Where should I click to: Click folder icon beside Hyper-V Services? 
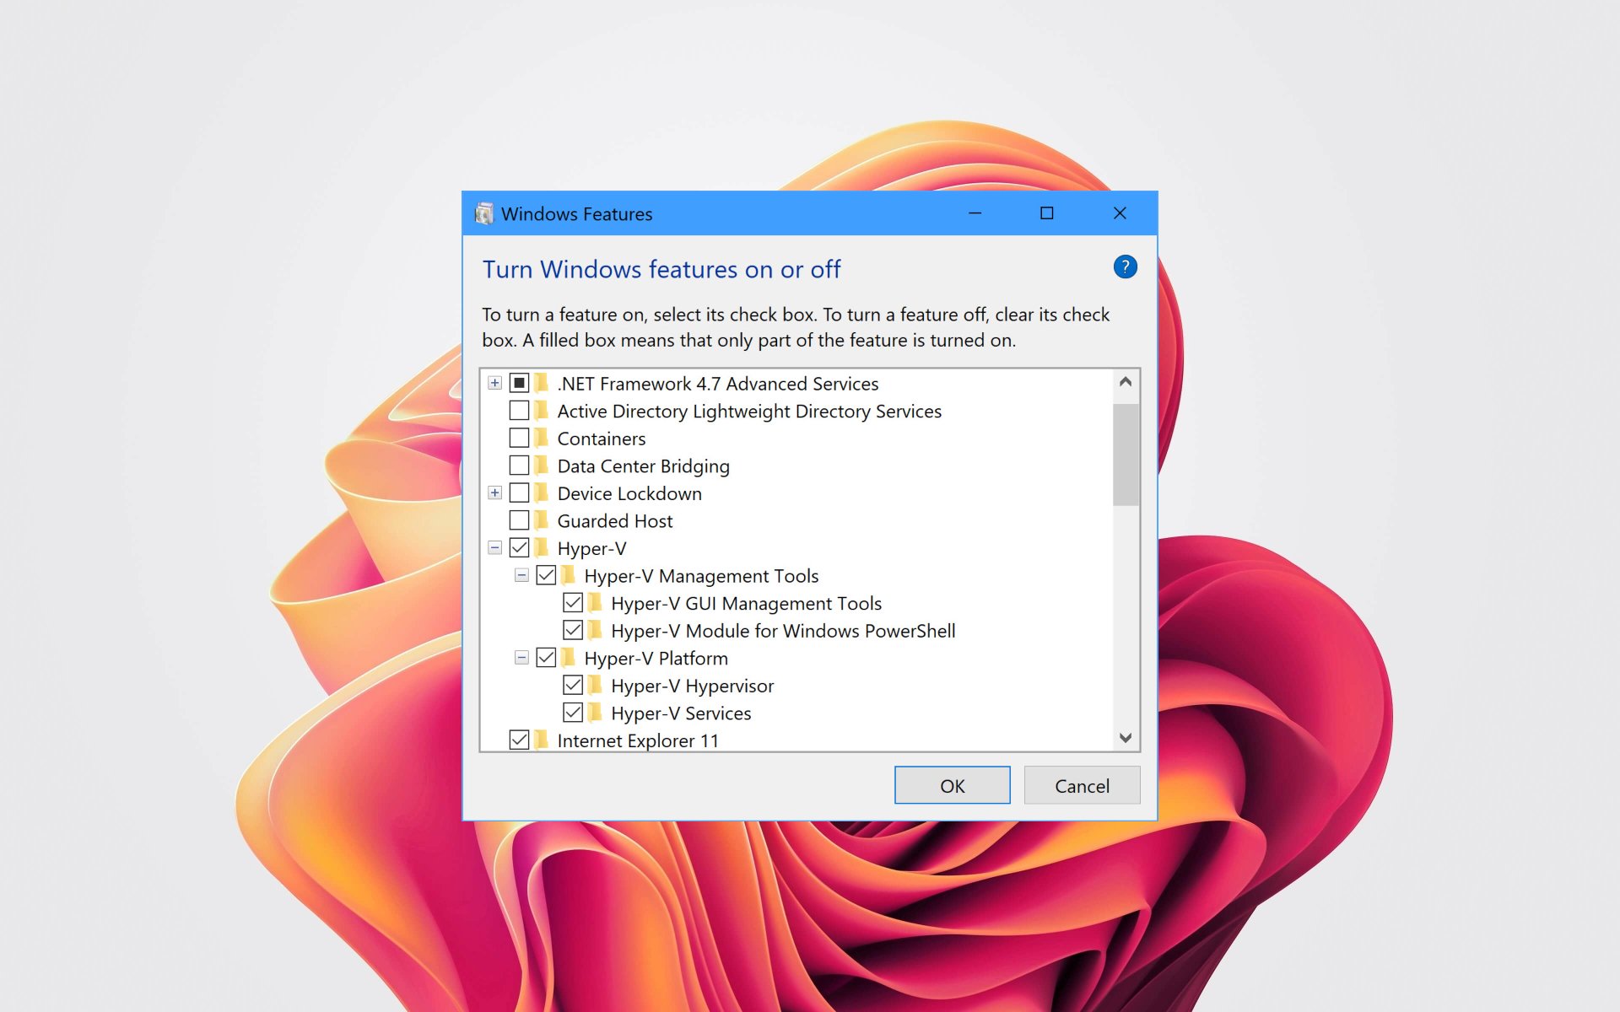(596, 713)
